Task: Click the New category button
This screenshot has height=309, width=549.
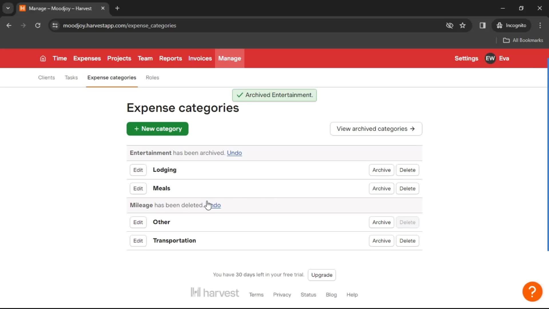Action: [157, 129]
